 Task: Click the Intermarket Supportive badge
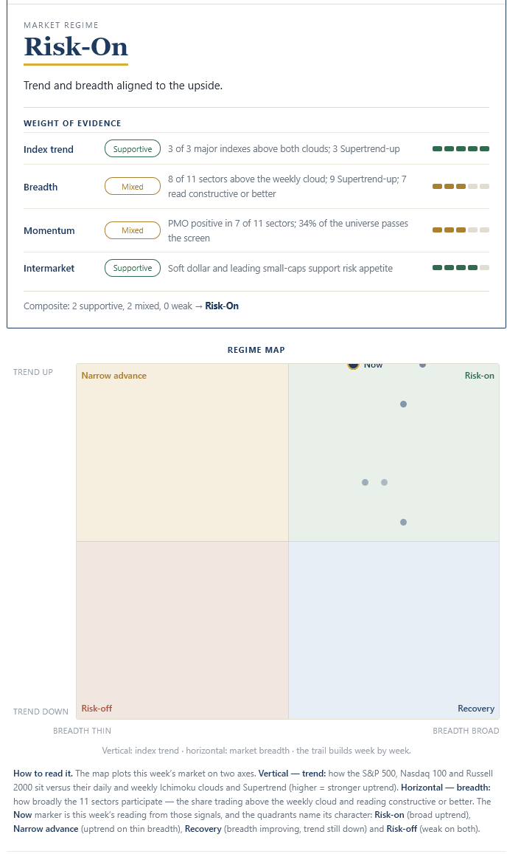133,268
